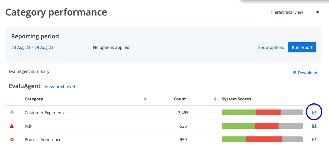
Task: Open the Hierarchical view dropdown
Action: point(295,12)
